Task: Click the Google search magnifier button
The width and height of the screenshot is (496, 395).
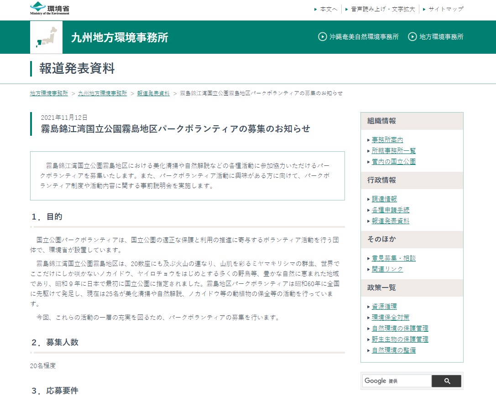Action: tap(446, 381)
